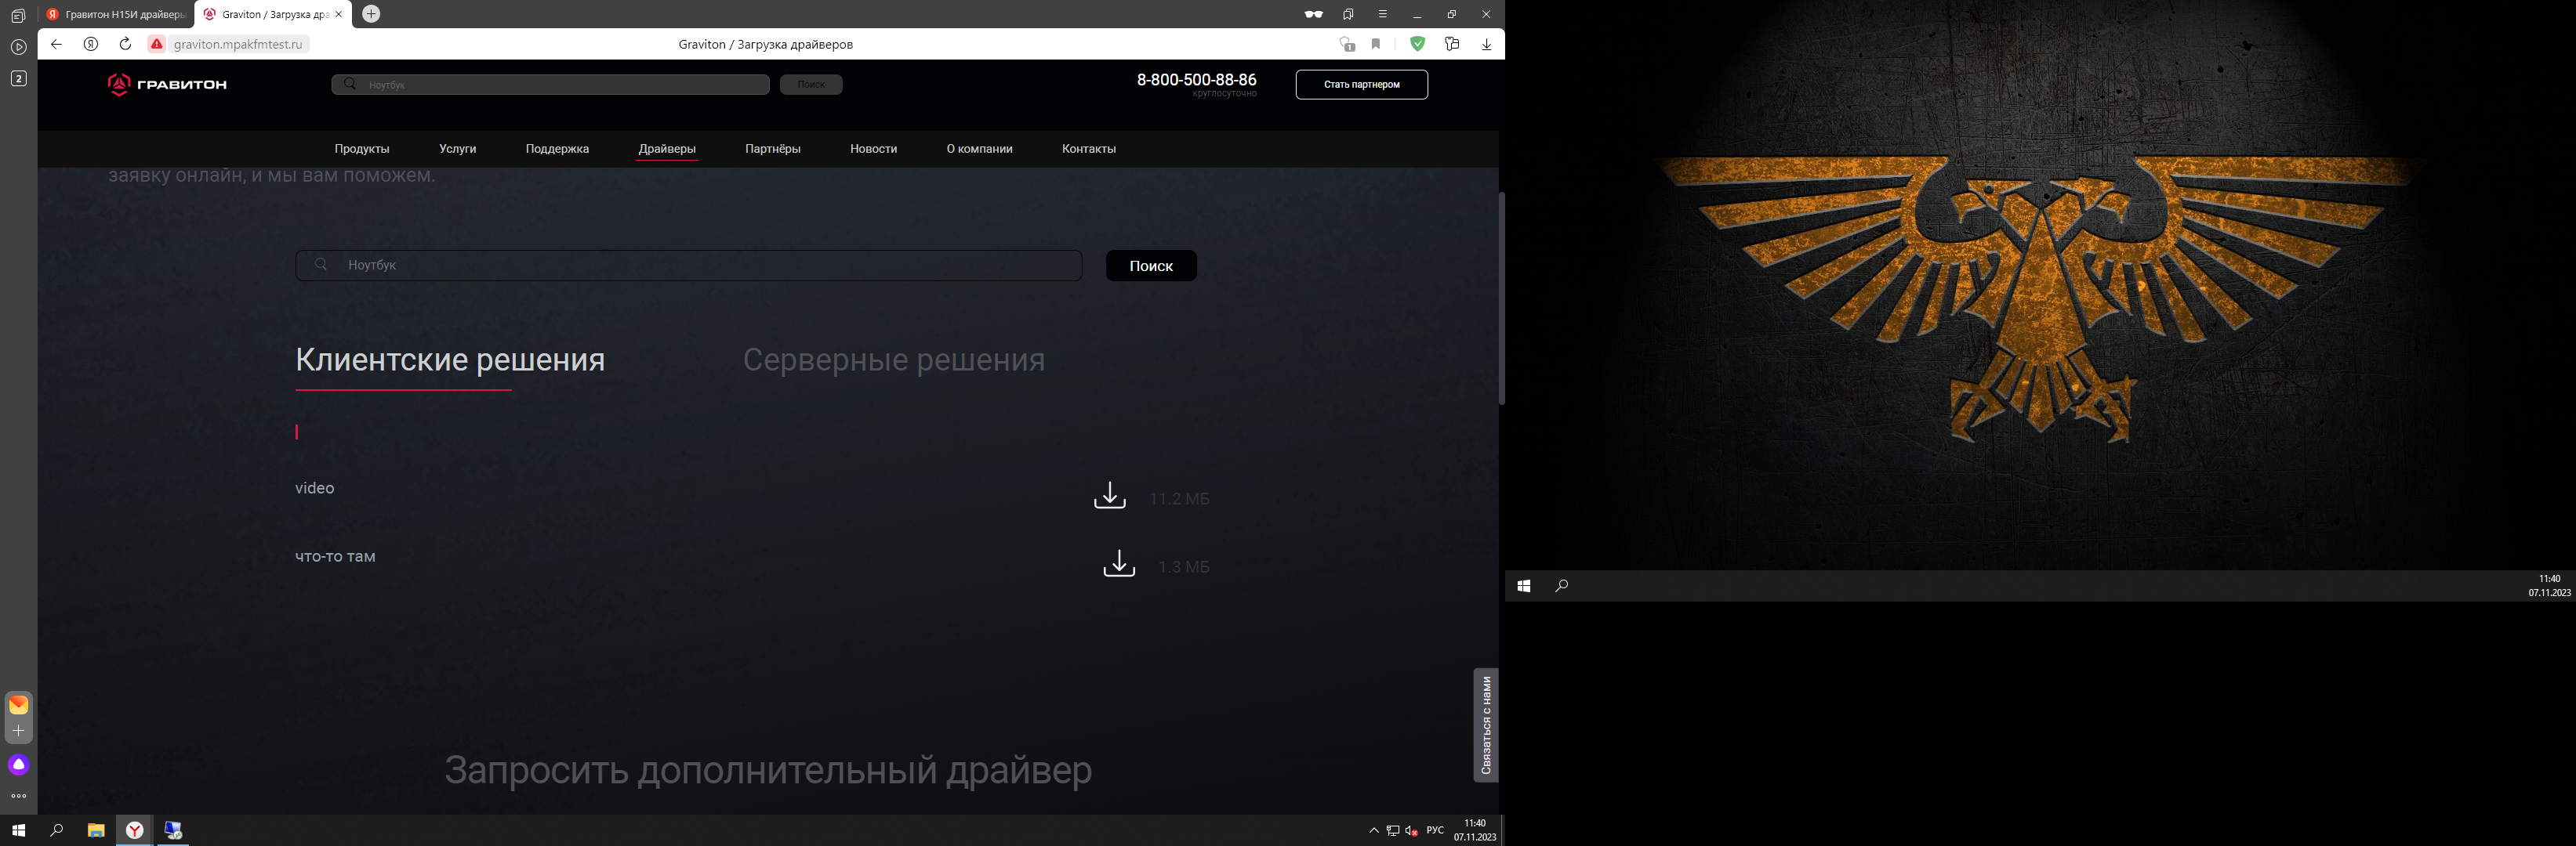
Task: Click the Стать партнером button
Action: (x=1361, y=85)
